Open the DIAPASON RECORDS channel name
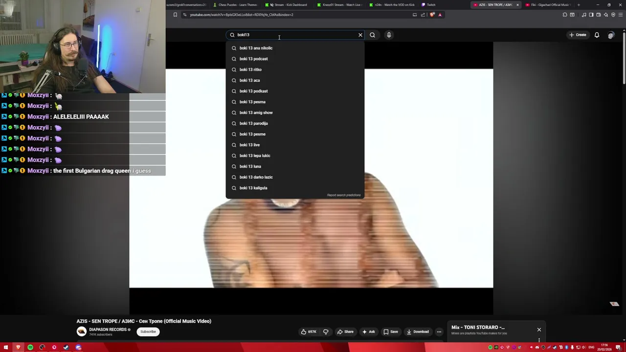Viewport: 626px width, 352px height. (x=108, y=330)
